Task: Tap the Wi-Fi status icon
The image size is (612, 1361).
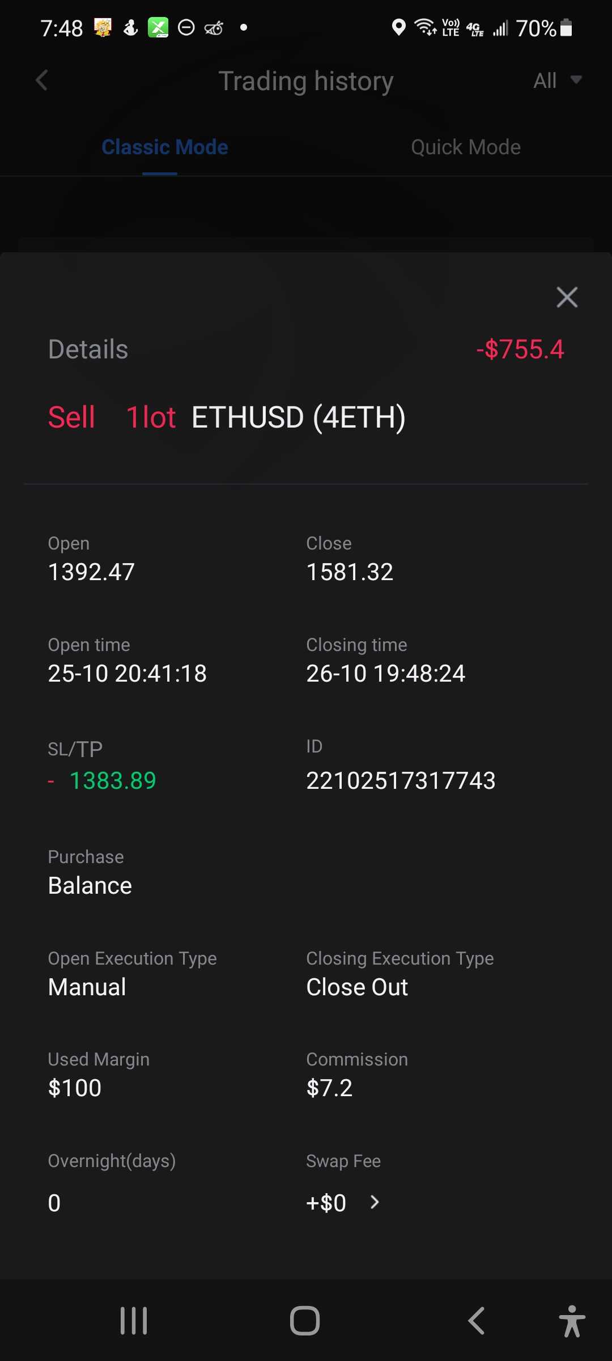Action: pos(425,27)
